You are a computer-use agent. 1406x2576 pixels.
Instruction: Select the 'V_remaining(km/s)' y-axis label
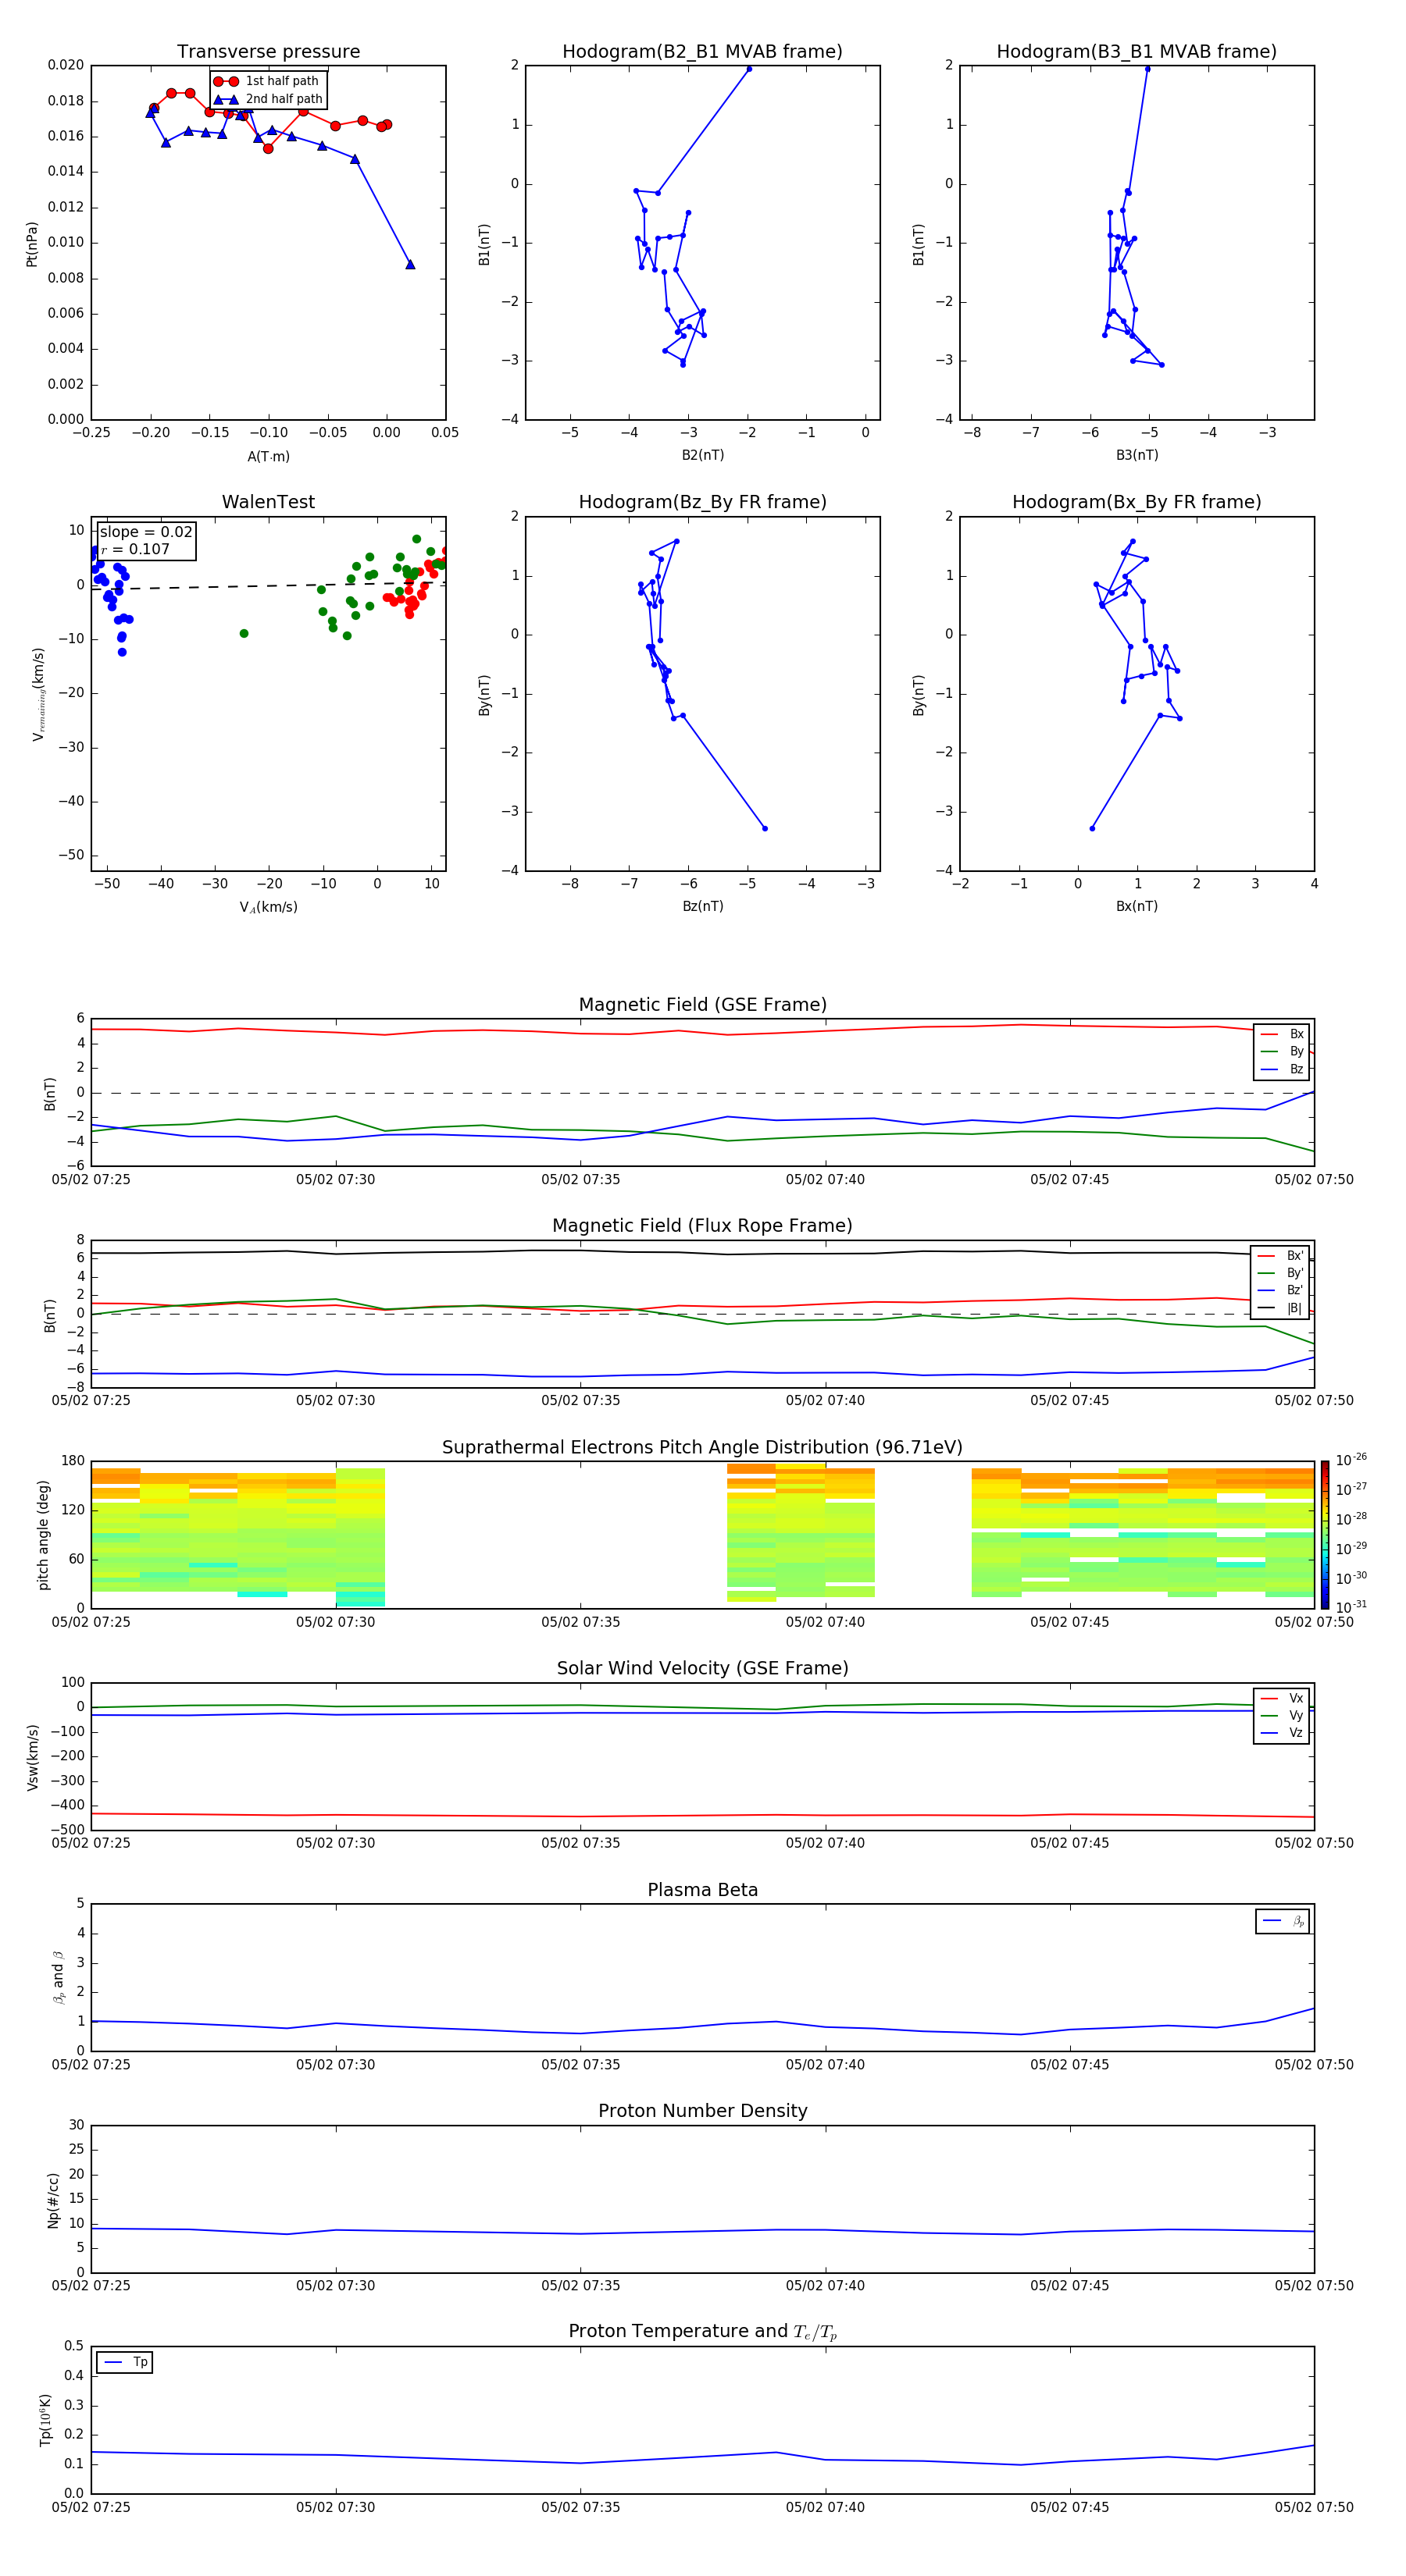38,694
